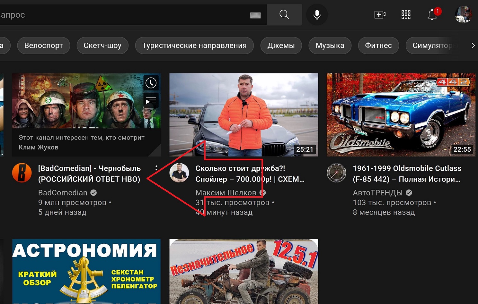Open video title 'Сколько стоит дружба?!'
This screenshot has height=304, width=478.
pos(250,174)
